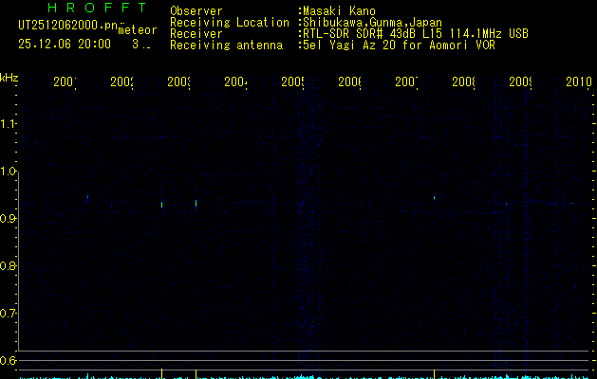Click the 1.1 kHz frequency axis label
597x379 pixels.
pos(8,124)
